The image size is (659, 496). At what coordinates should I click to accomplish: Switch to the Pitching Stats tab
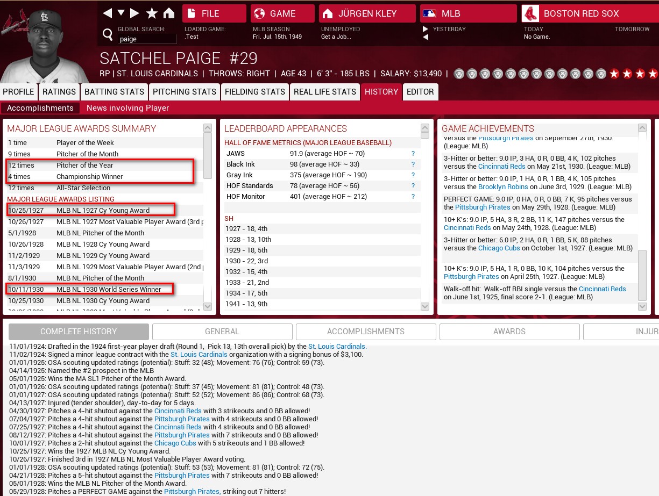click(x=184, y=92)
